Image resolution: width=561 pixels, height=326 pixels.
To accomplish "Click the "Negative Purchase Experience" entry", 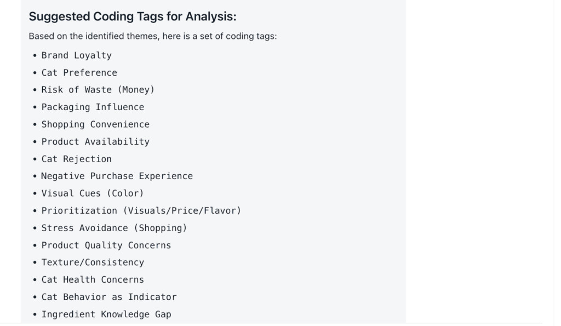I will 117,176.
